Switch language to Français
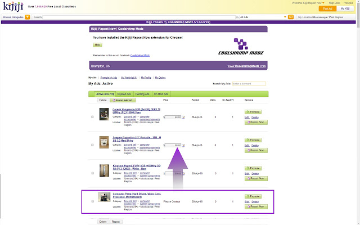Image resolution: width=360 pixels, height=225 pixels. coord(348,3)
